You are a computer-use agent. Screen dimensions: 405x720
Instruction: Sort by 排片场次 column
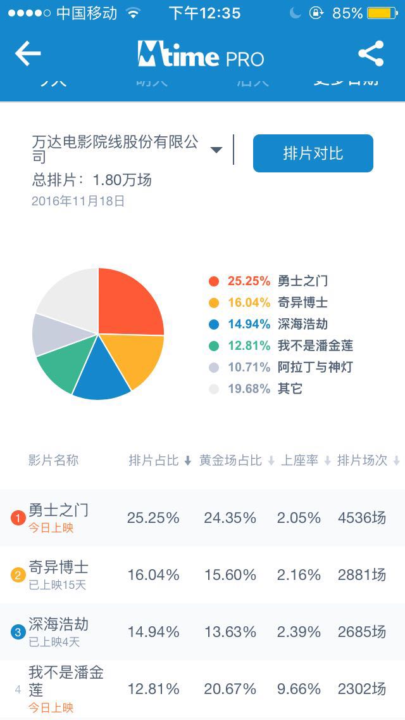coord(368,461)
